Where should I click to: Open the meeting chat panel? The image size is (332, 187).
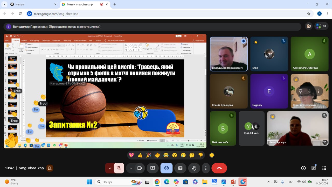[314, 168]
